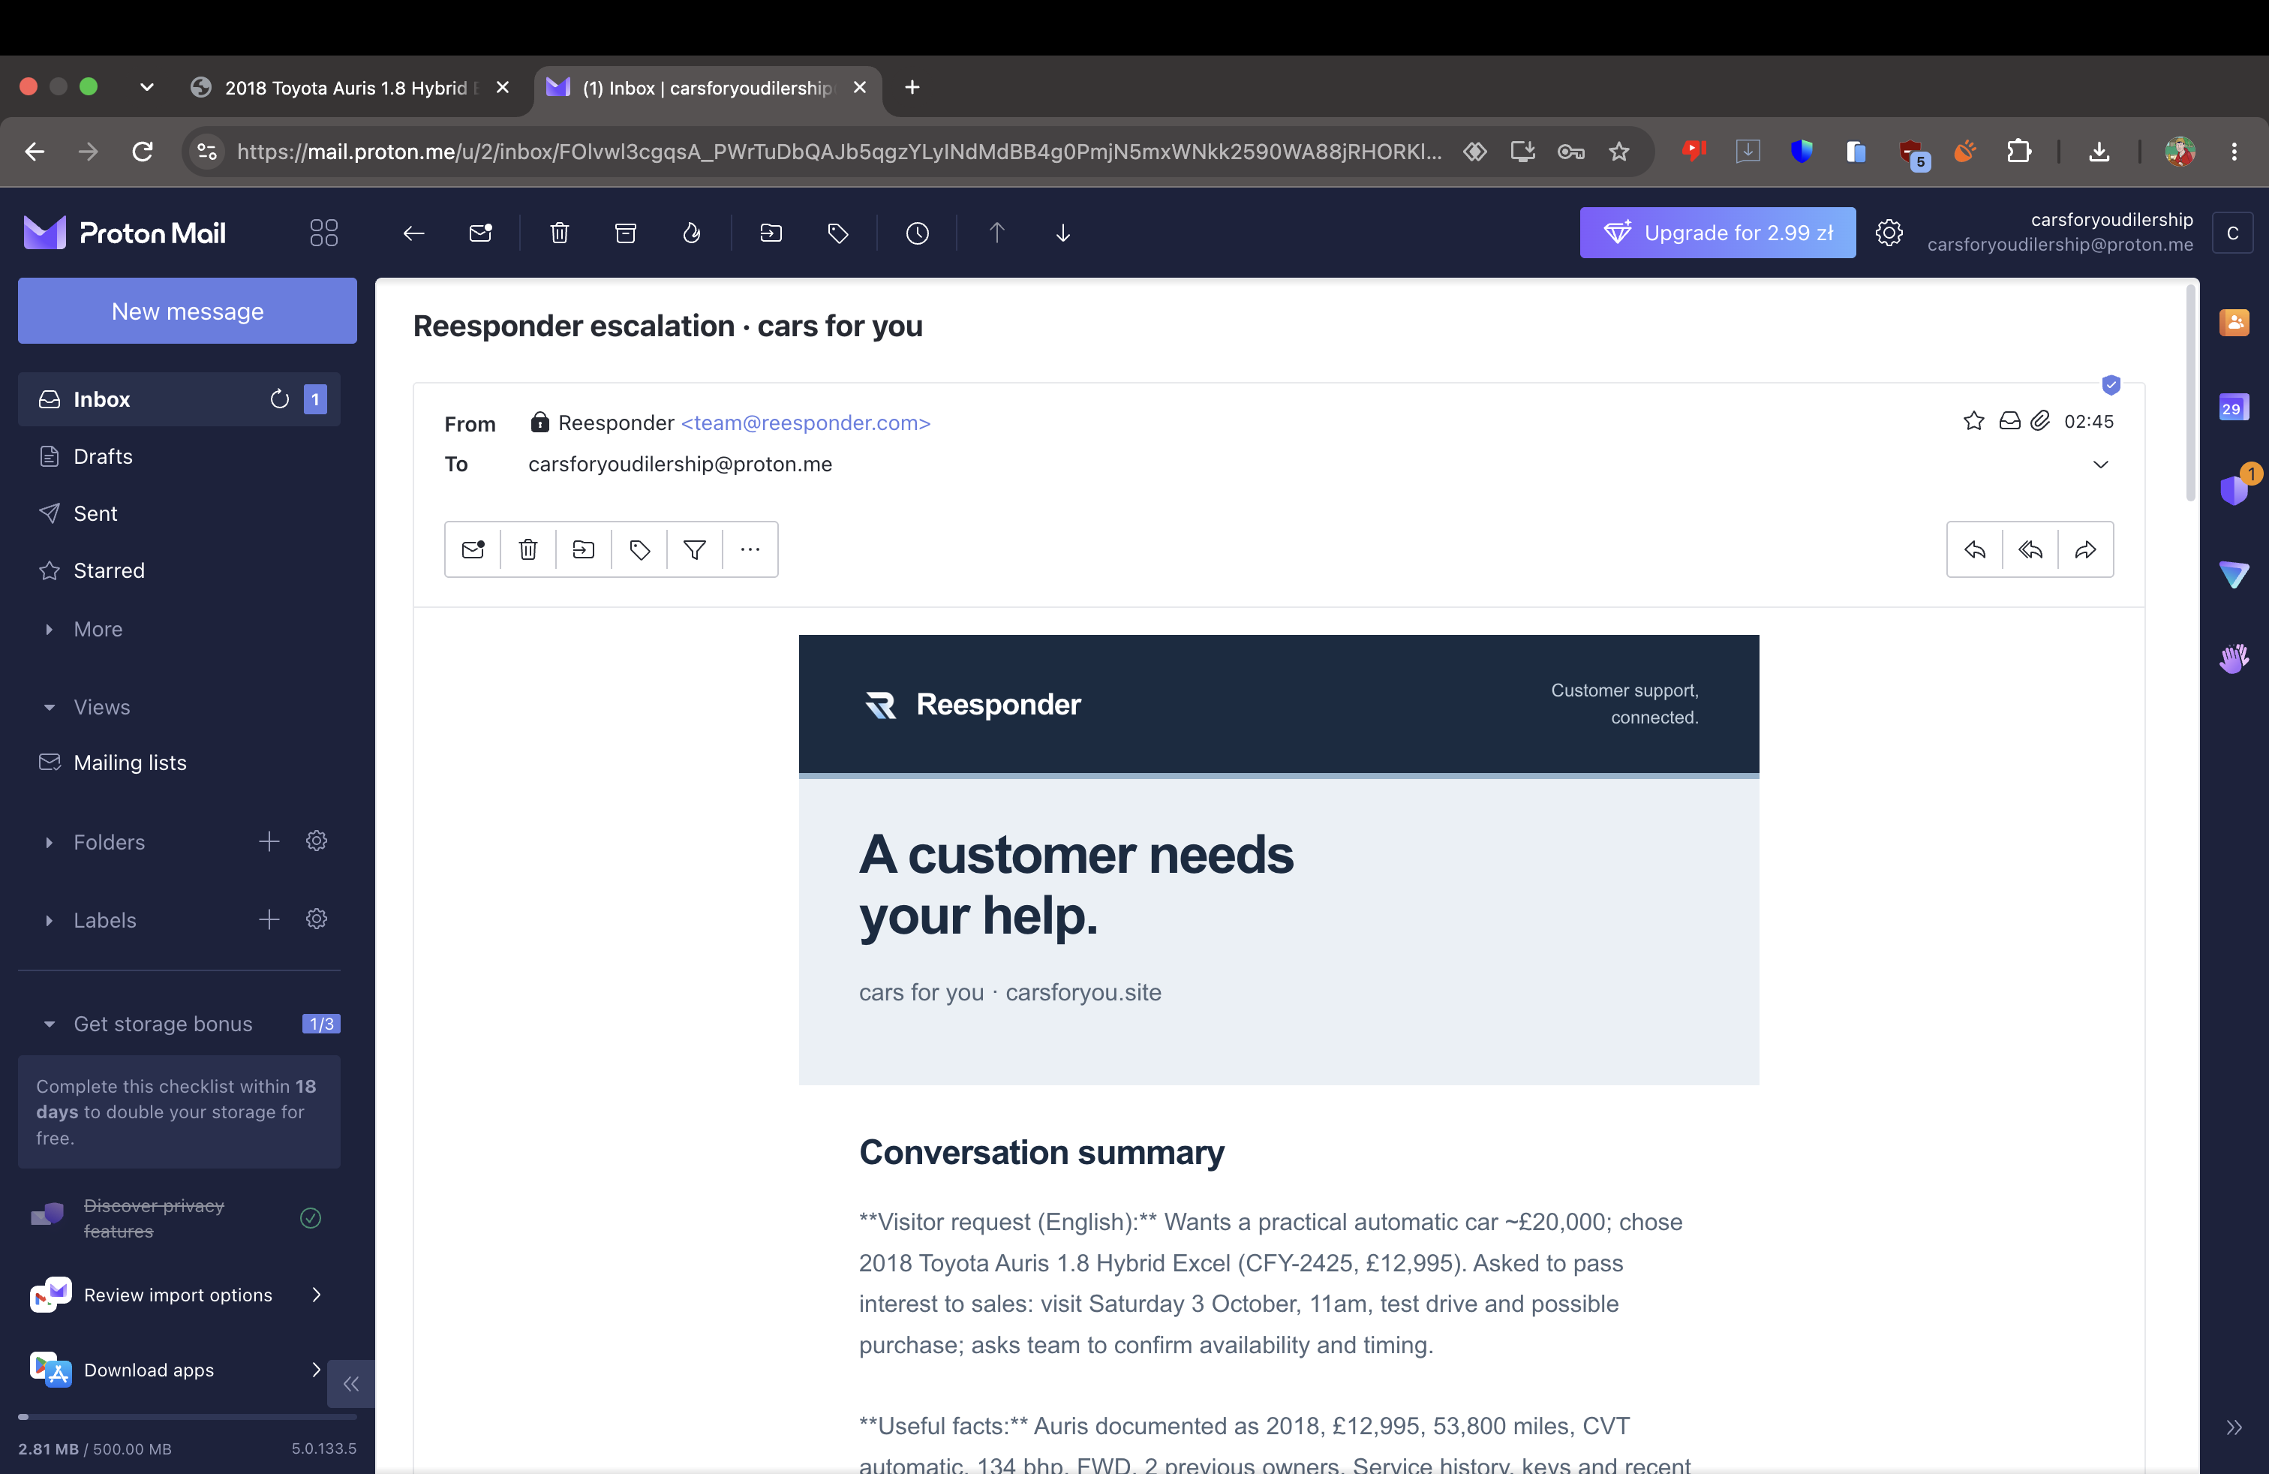The image size is (2269, 1474).
Task: Star the Reesponder message
Action: pyautogui.click(x=1973, y=420)
